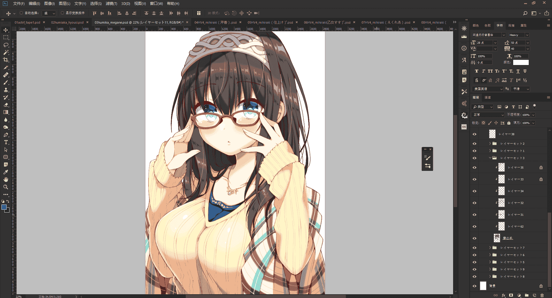Click the faux bold T button
552x298 pixels.
[x=477, y=71]
